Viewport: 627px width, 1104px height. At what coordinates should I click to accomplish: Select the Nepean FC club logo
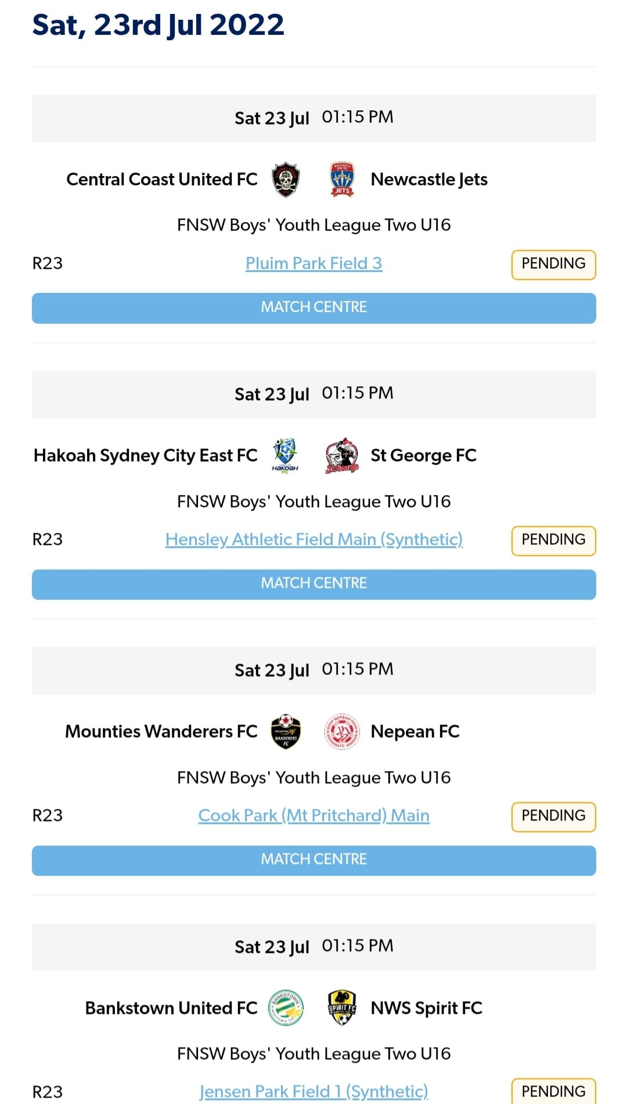[x=341, y=732]
